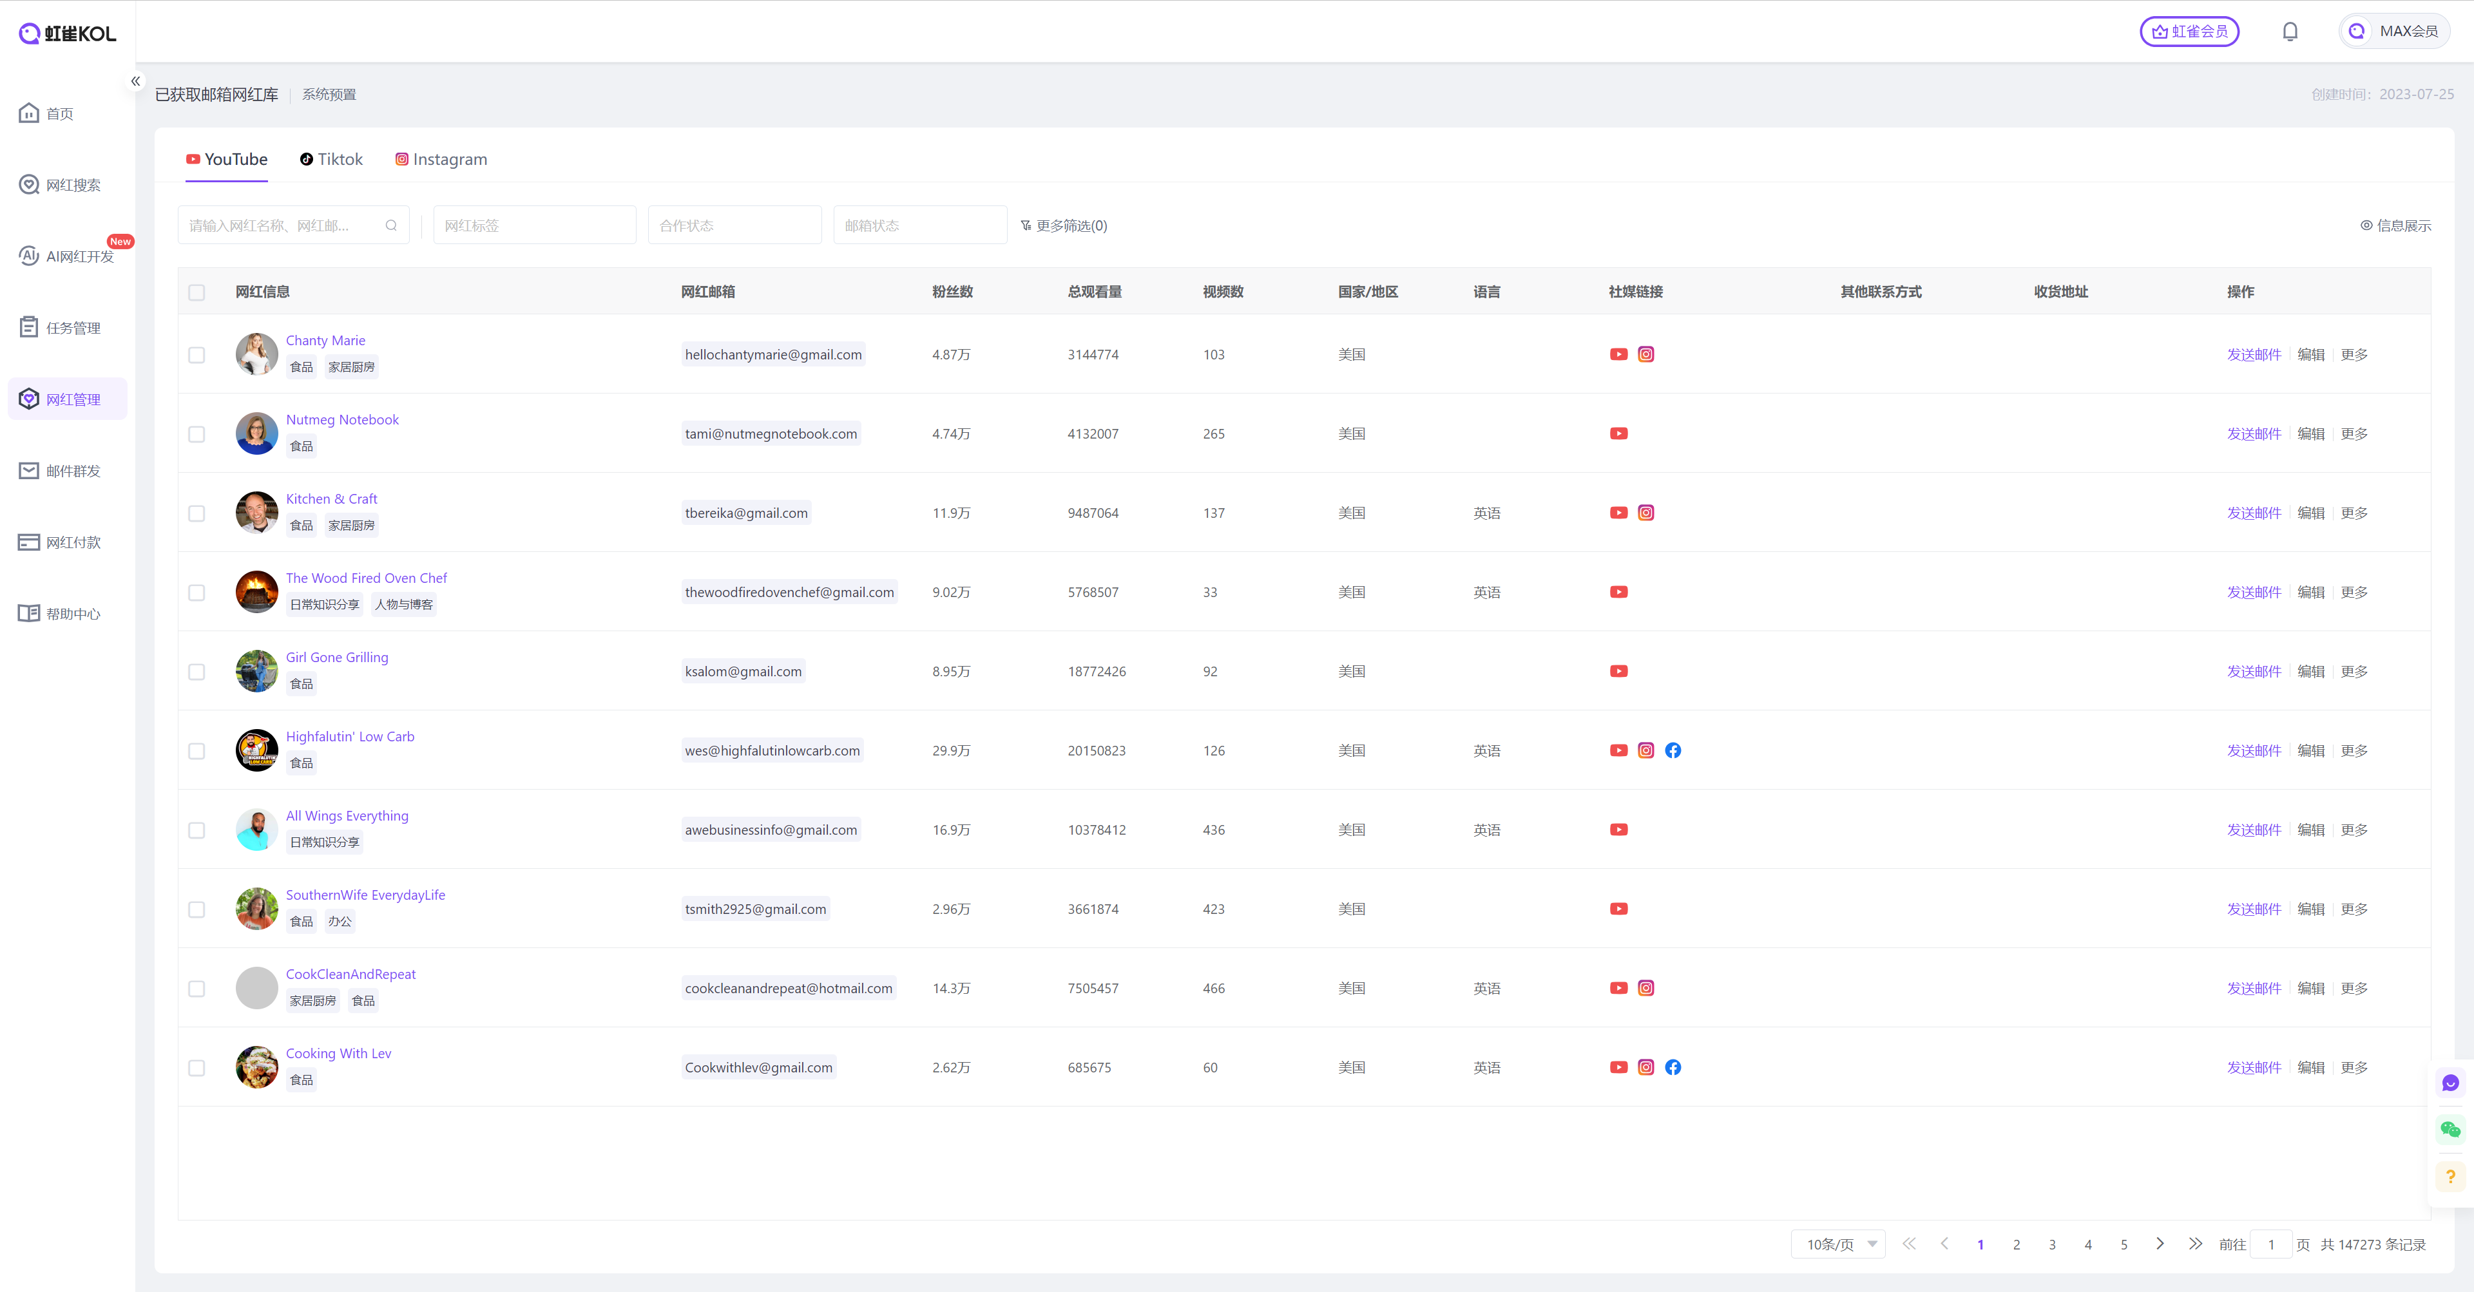
Task: Open the 网红标签 filter dropdown
Action: pos(534,225)
